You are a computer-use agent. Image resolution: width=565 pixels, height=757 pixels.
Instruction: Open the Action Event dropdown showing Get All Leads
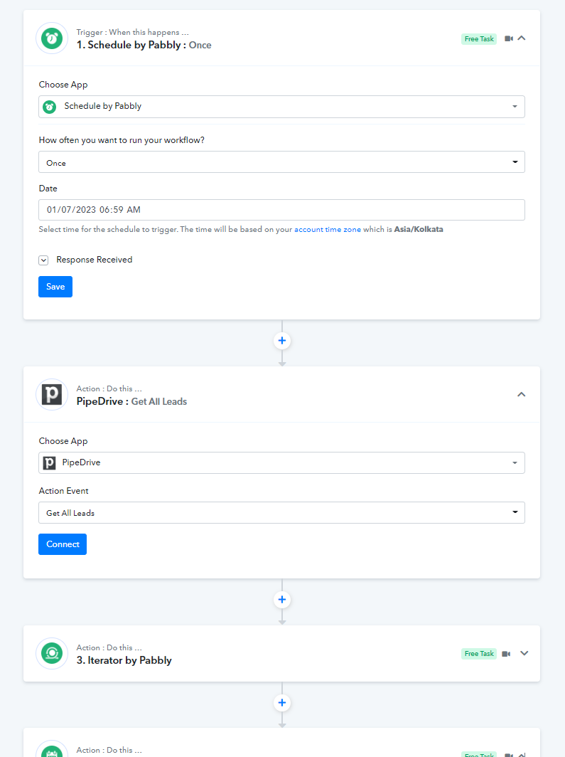coord(281,513)
